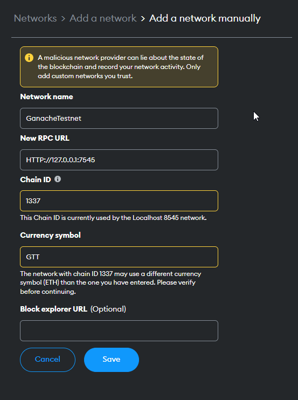This screenshot has width=298, height=400.
Task: Cancel adding the network
Action: pyautogui.click(x=47, y=360)
